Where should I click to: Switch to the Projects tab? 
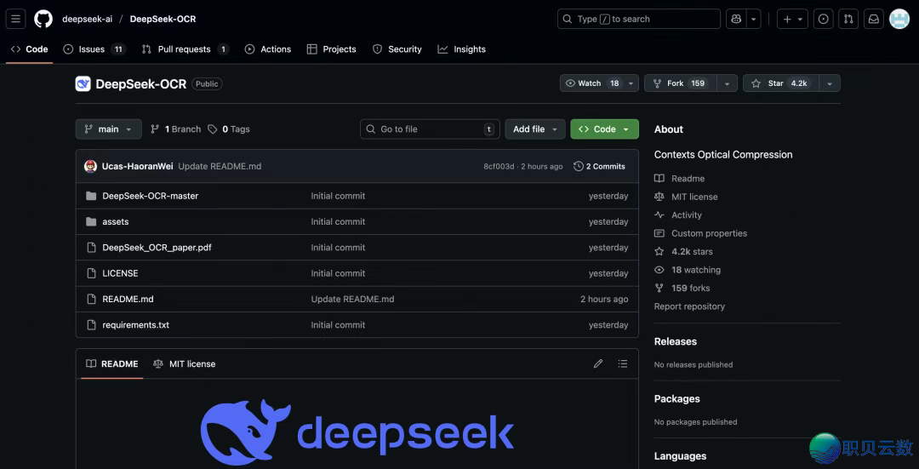click(332, 49)
